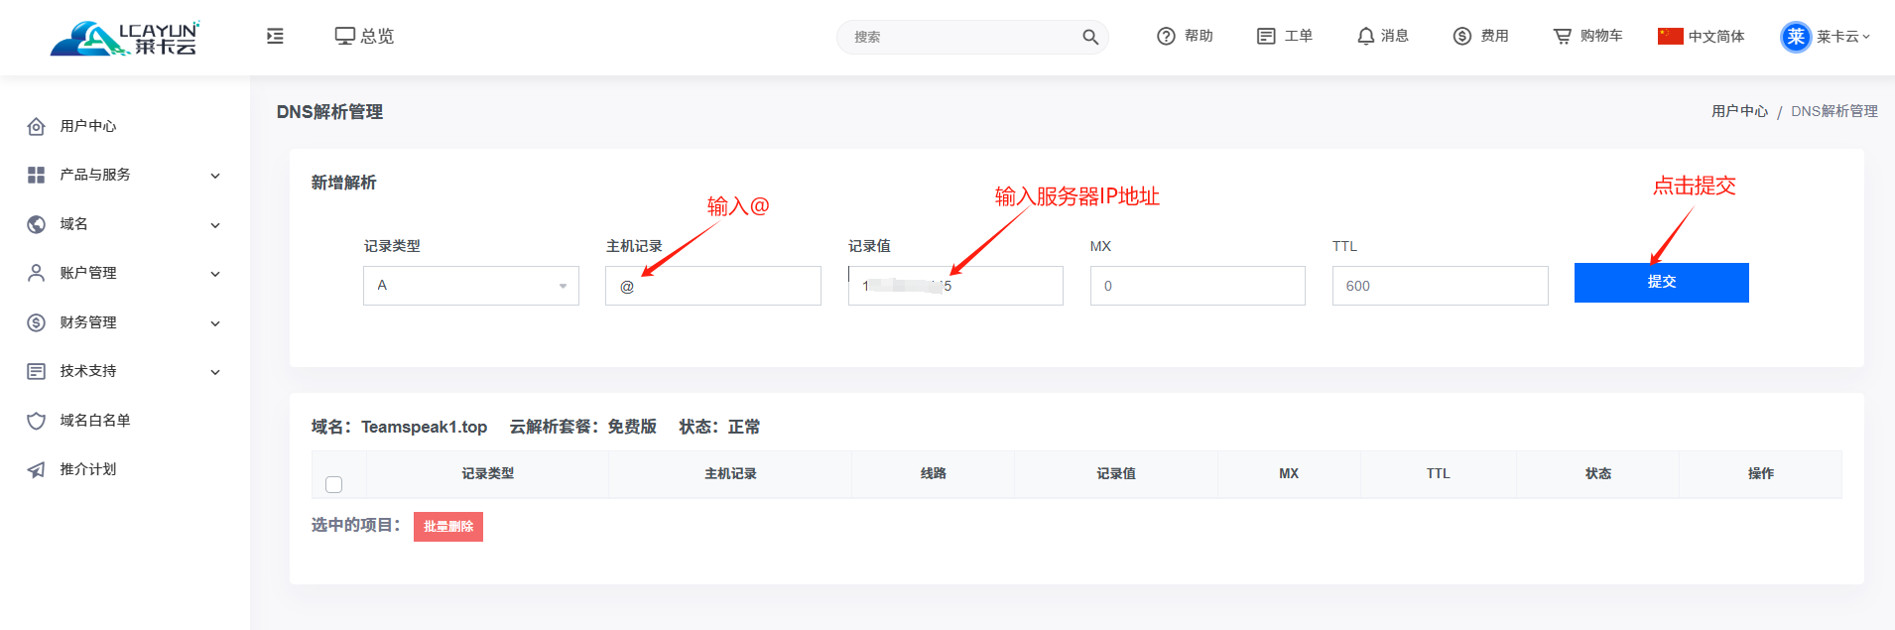
Task: Submit the record with 提交 button
Action: click(1662, 283)
